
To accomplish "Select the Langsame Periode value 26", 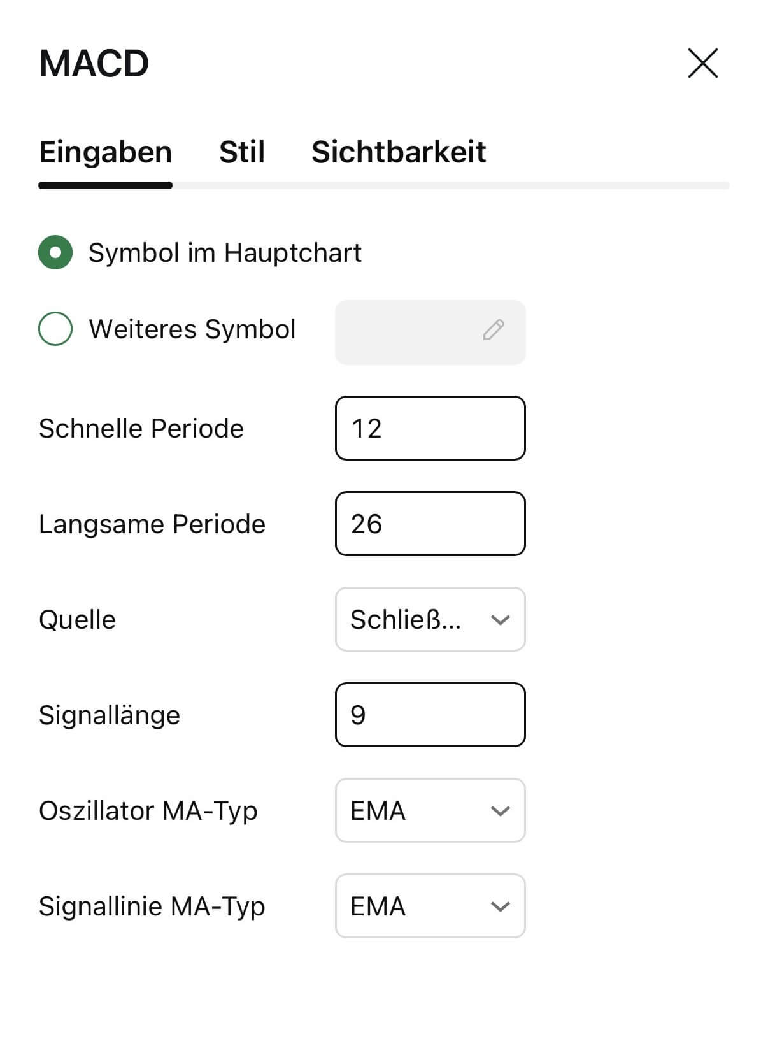I will pos(430,524).
